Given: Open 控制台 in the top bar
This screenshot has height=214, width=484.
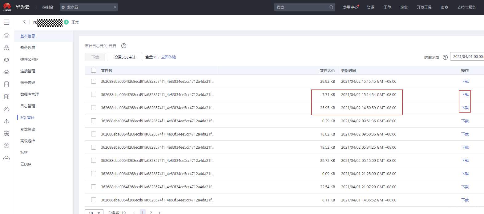Looking at the screenshot, I should [x=48, y=7].
